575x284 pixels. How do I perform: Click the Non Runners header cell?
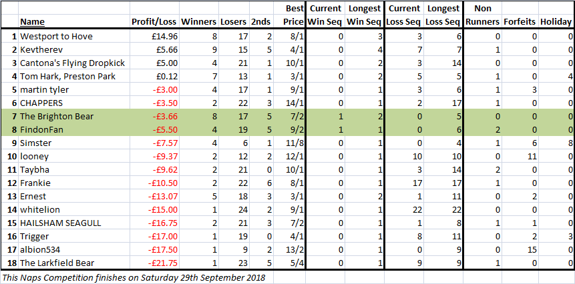click(483, 15)
